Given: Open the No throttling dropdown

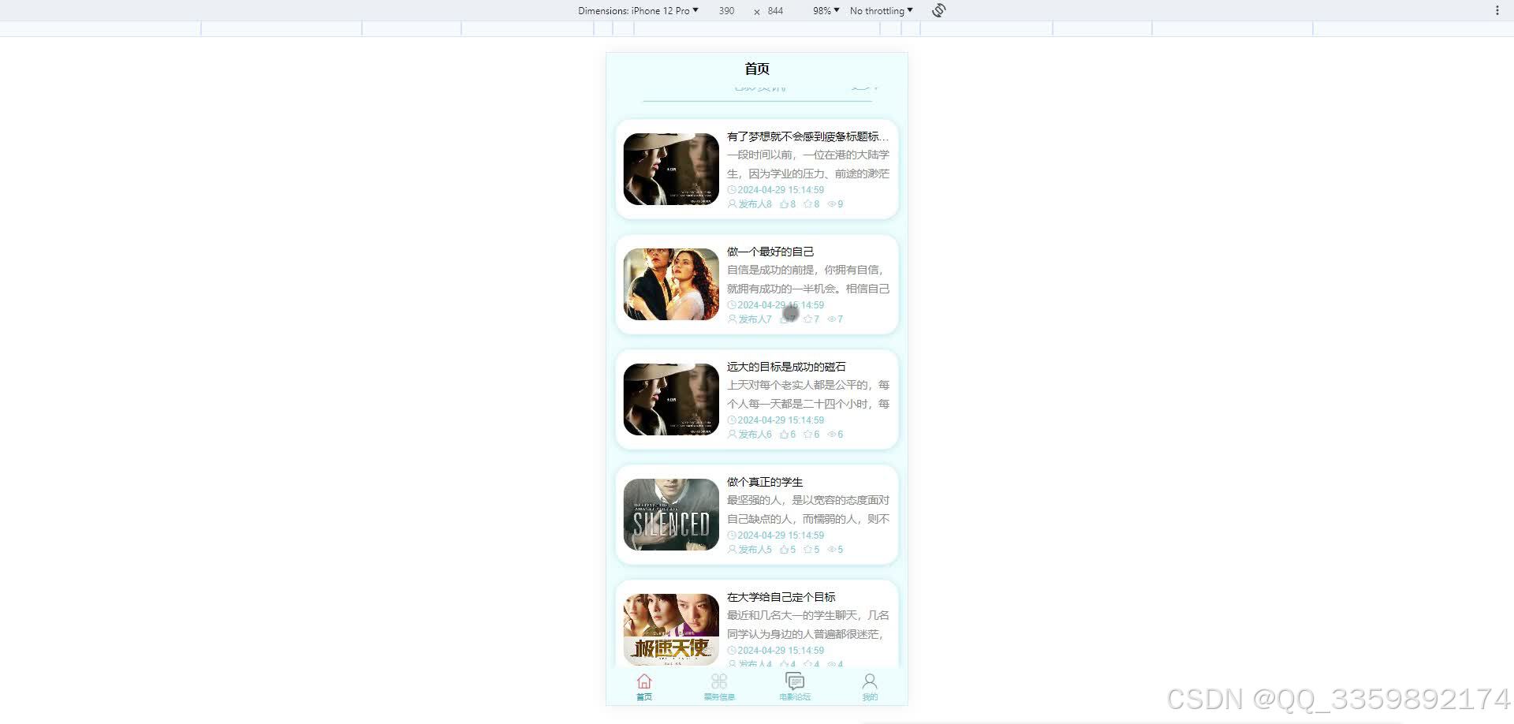Looking at the screenshot, I should (881, 11).
